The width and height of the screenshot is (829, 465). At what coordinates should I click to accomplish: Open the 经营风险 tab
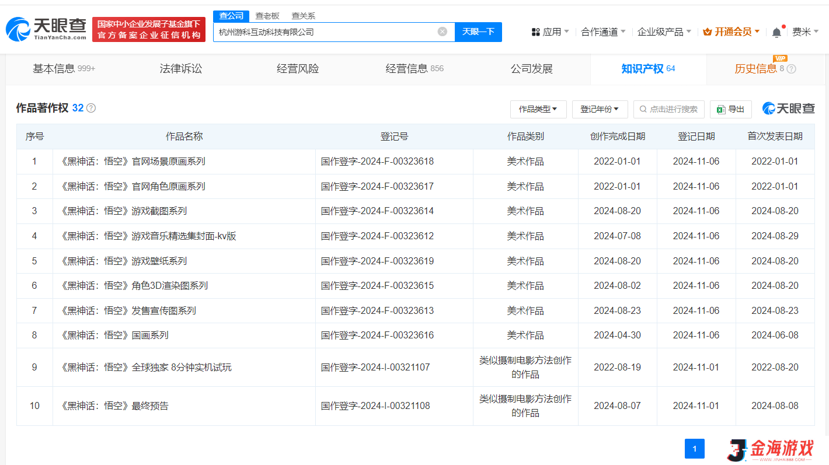pos(298,69)
